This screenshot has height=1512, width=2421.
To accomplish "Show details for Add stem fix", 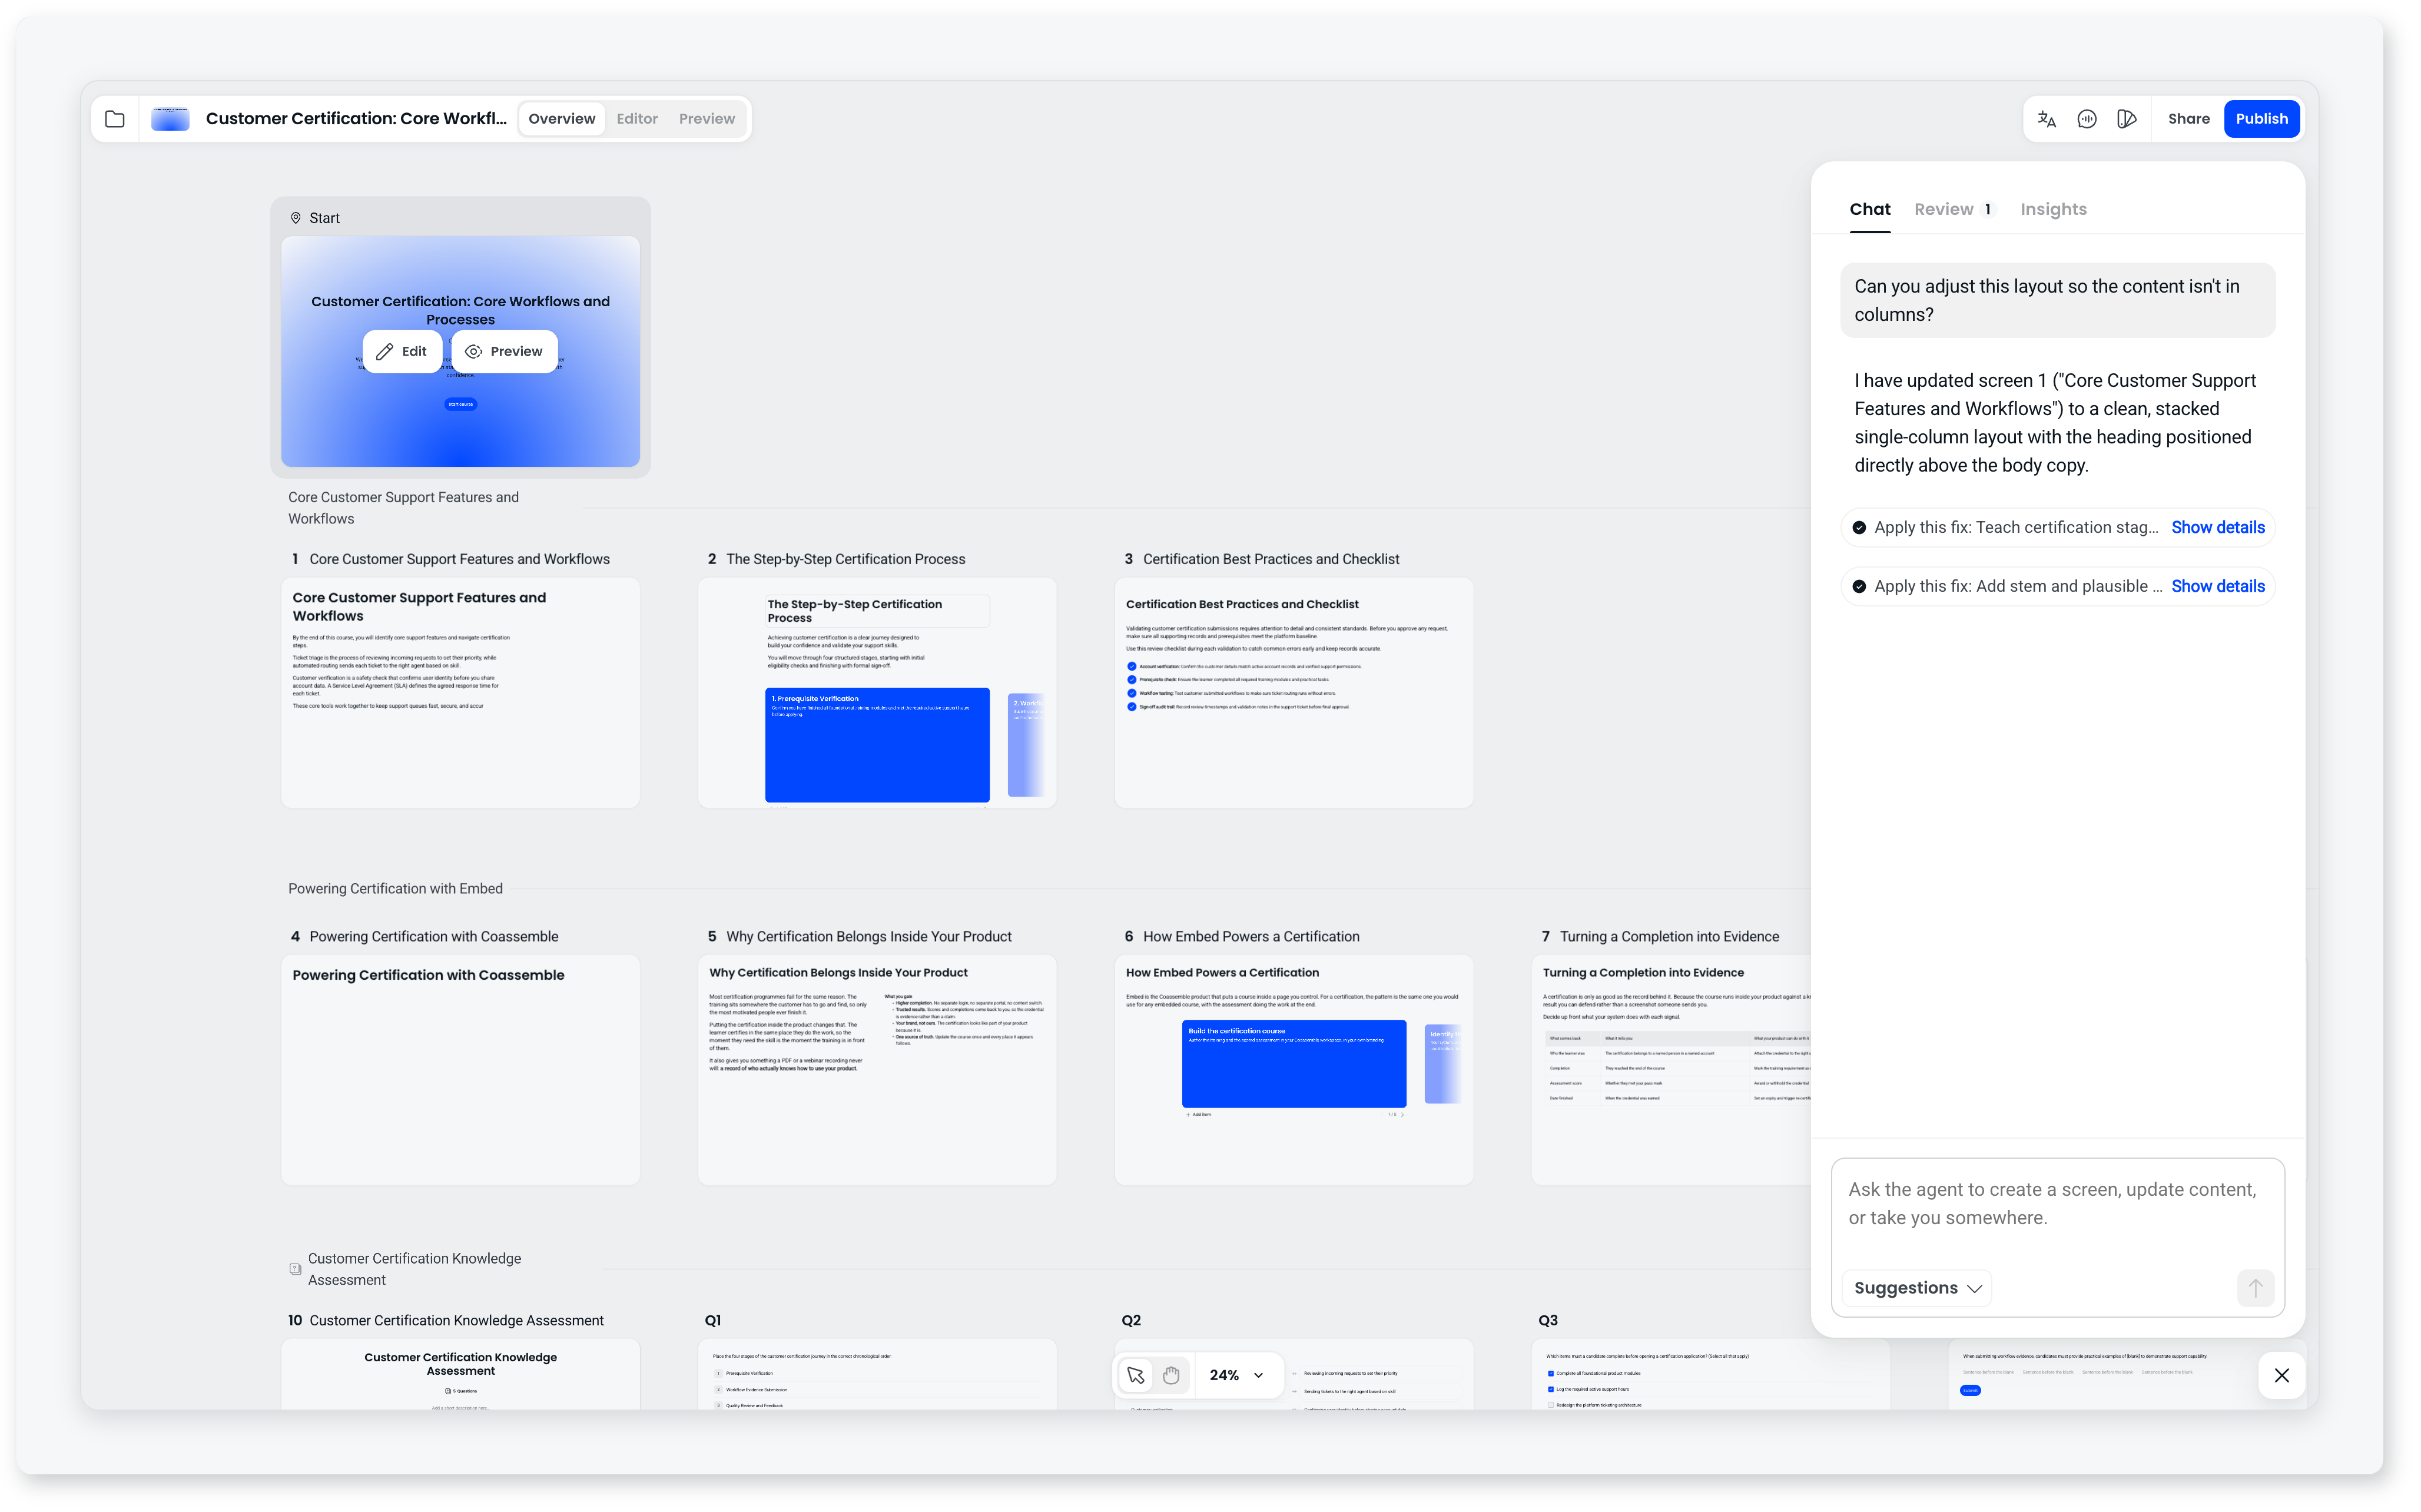I will point(2217,587).
